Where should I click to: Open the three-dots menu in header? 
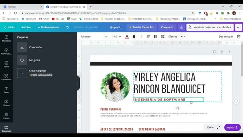pyautogui.click(x=239, y=27)
